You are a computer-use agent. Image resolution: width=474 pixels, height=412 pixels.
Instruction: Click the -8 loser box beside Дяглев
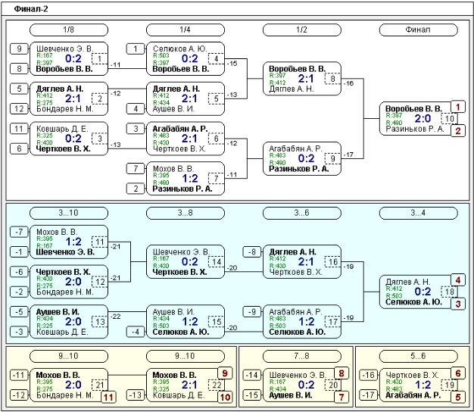[252, 251]
